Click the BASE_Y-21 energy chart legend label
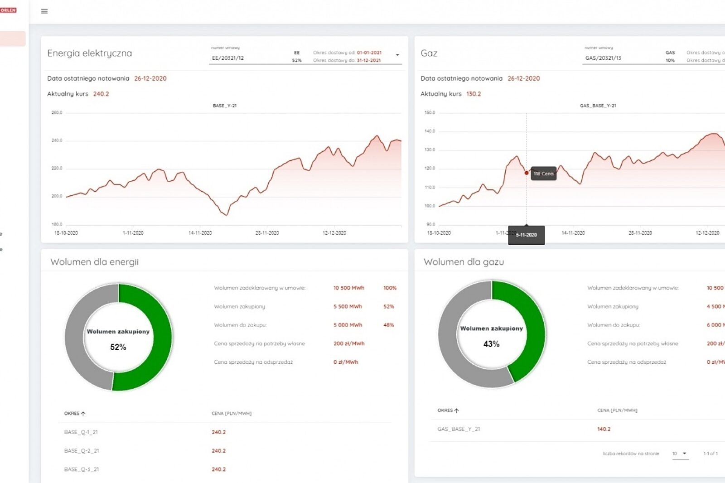Viewport: 725px width, 483px height. coord(225,106)
